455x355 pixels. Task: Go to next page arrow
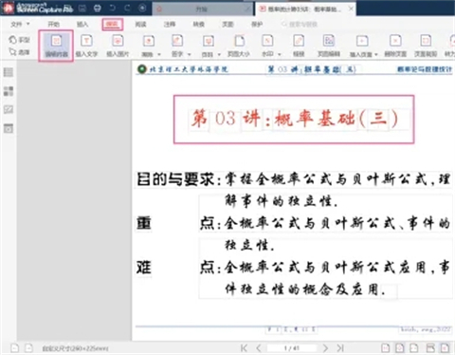tap(325, 348)
